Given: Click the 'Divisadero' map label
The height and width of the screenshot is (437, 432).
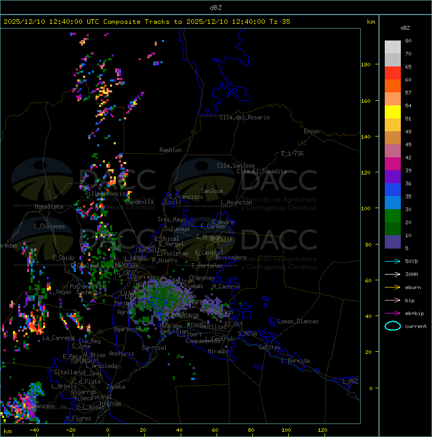Looking at the screenshot, I should pyautogui.click(x=231, y=257).
